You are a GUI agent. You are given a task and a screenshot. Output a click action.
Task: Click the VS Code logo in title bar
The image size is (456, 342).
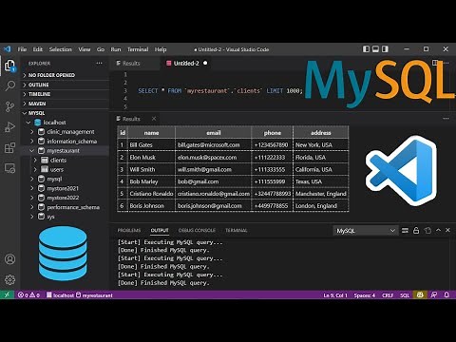tap(8, 49)
